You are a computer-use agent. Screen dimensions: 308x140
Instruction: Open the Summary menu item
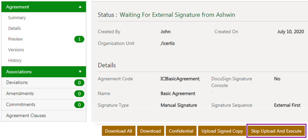click(x=17, y=18)
